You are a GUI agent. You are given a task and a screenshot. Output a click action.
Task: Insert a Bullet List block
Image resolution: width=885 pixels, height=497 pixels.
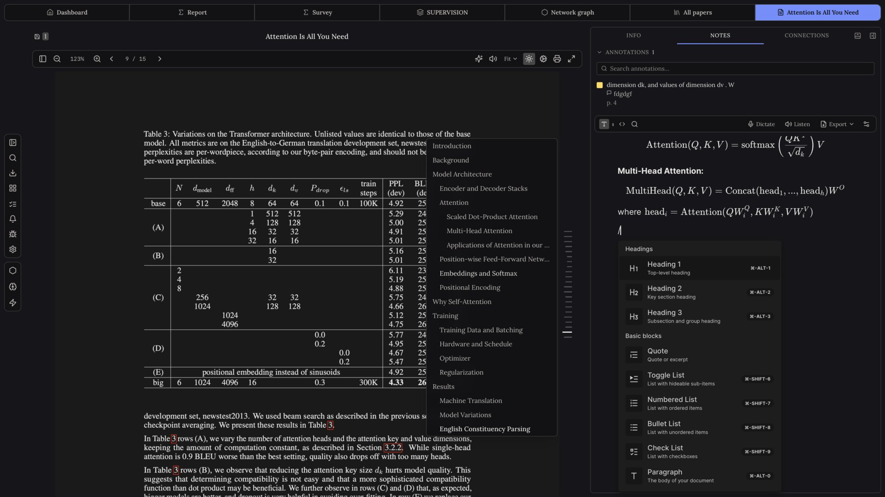click(700, 428)
